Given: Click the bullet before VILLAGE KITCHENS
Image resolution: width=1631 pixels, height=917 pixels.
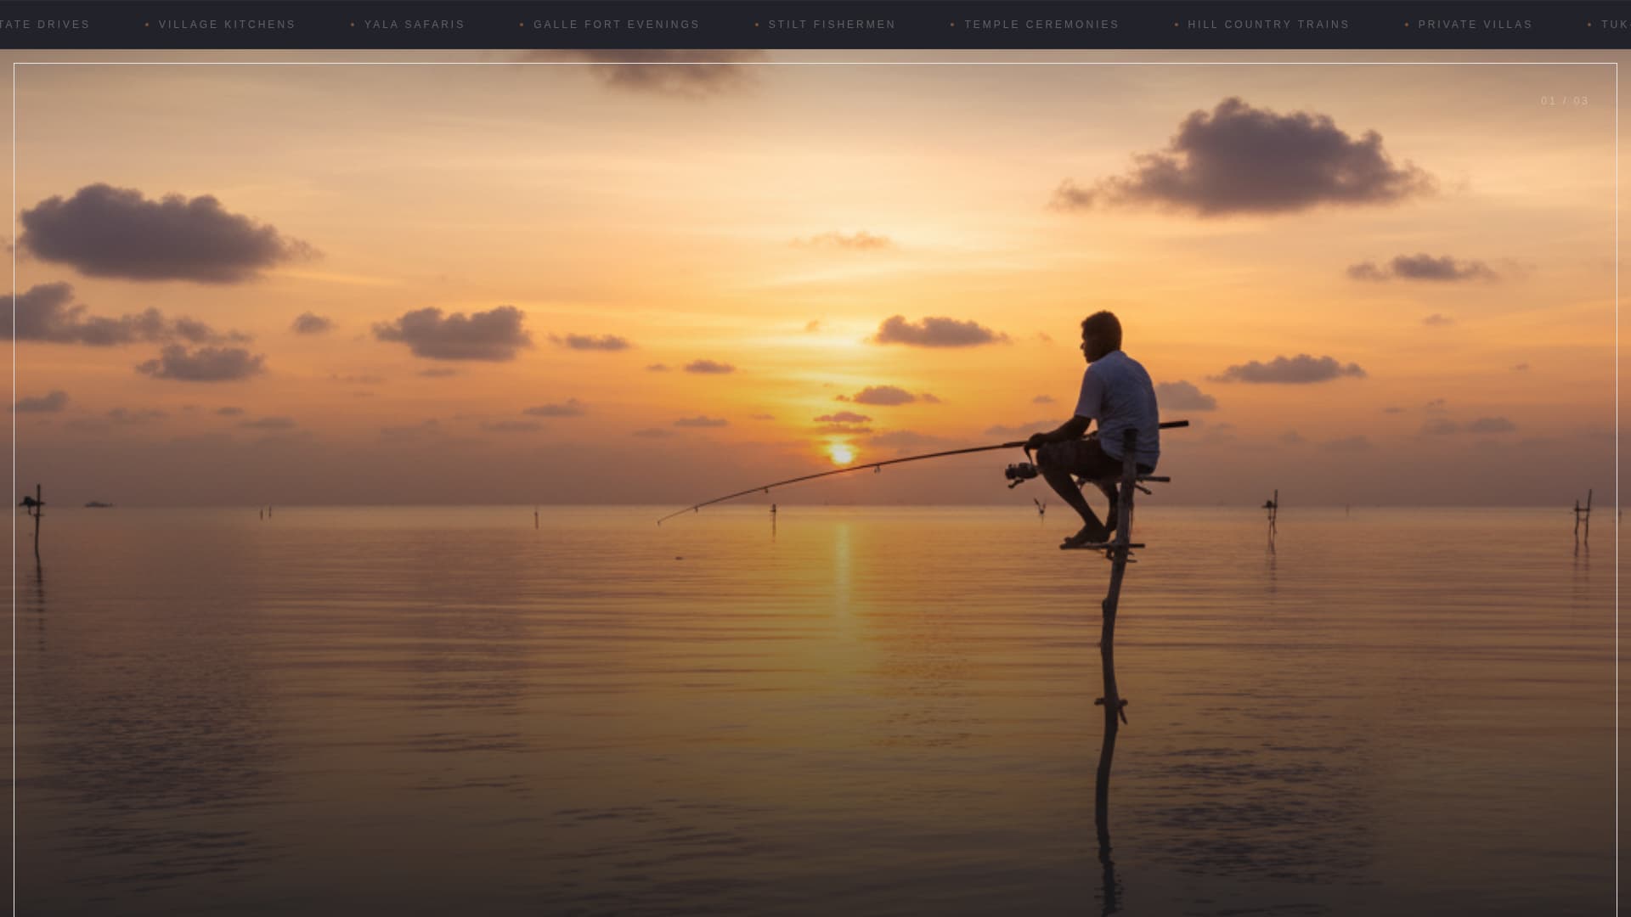Looking at the screenshot, I should pos(146,25).
